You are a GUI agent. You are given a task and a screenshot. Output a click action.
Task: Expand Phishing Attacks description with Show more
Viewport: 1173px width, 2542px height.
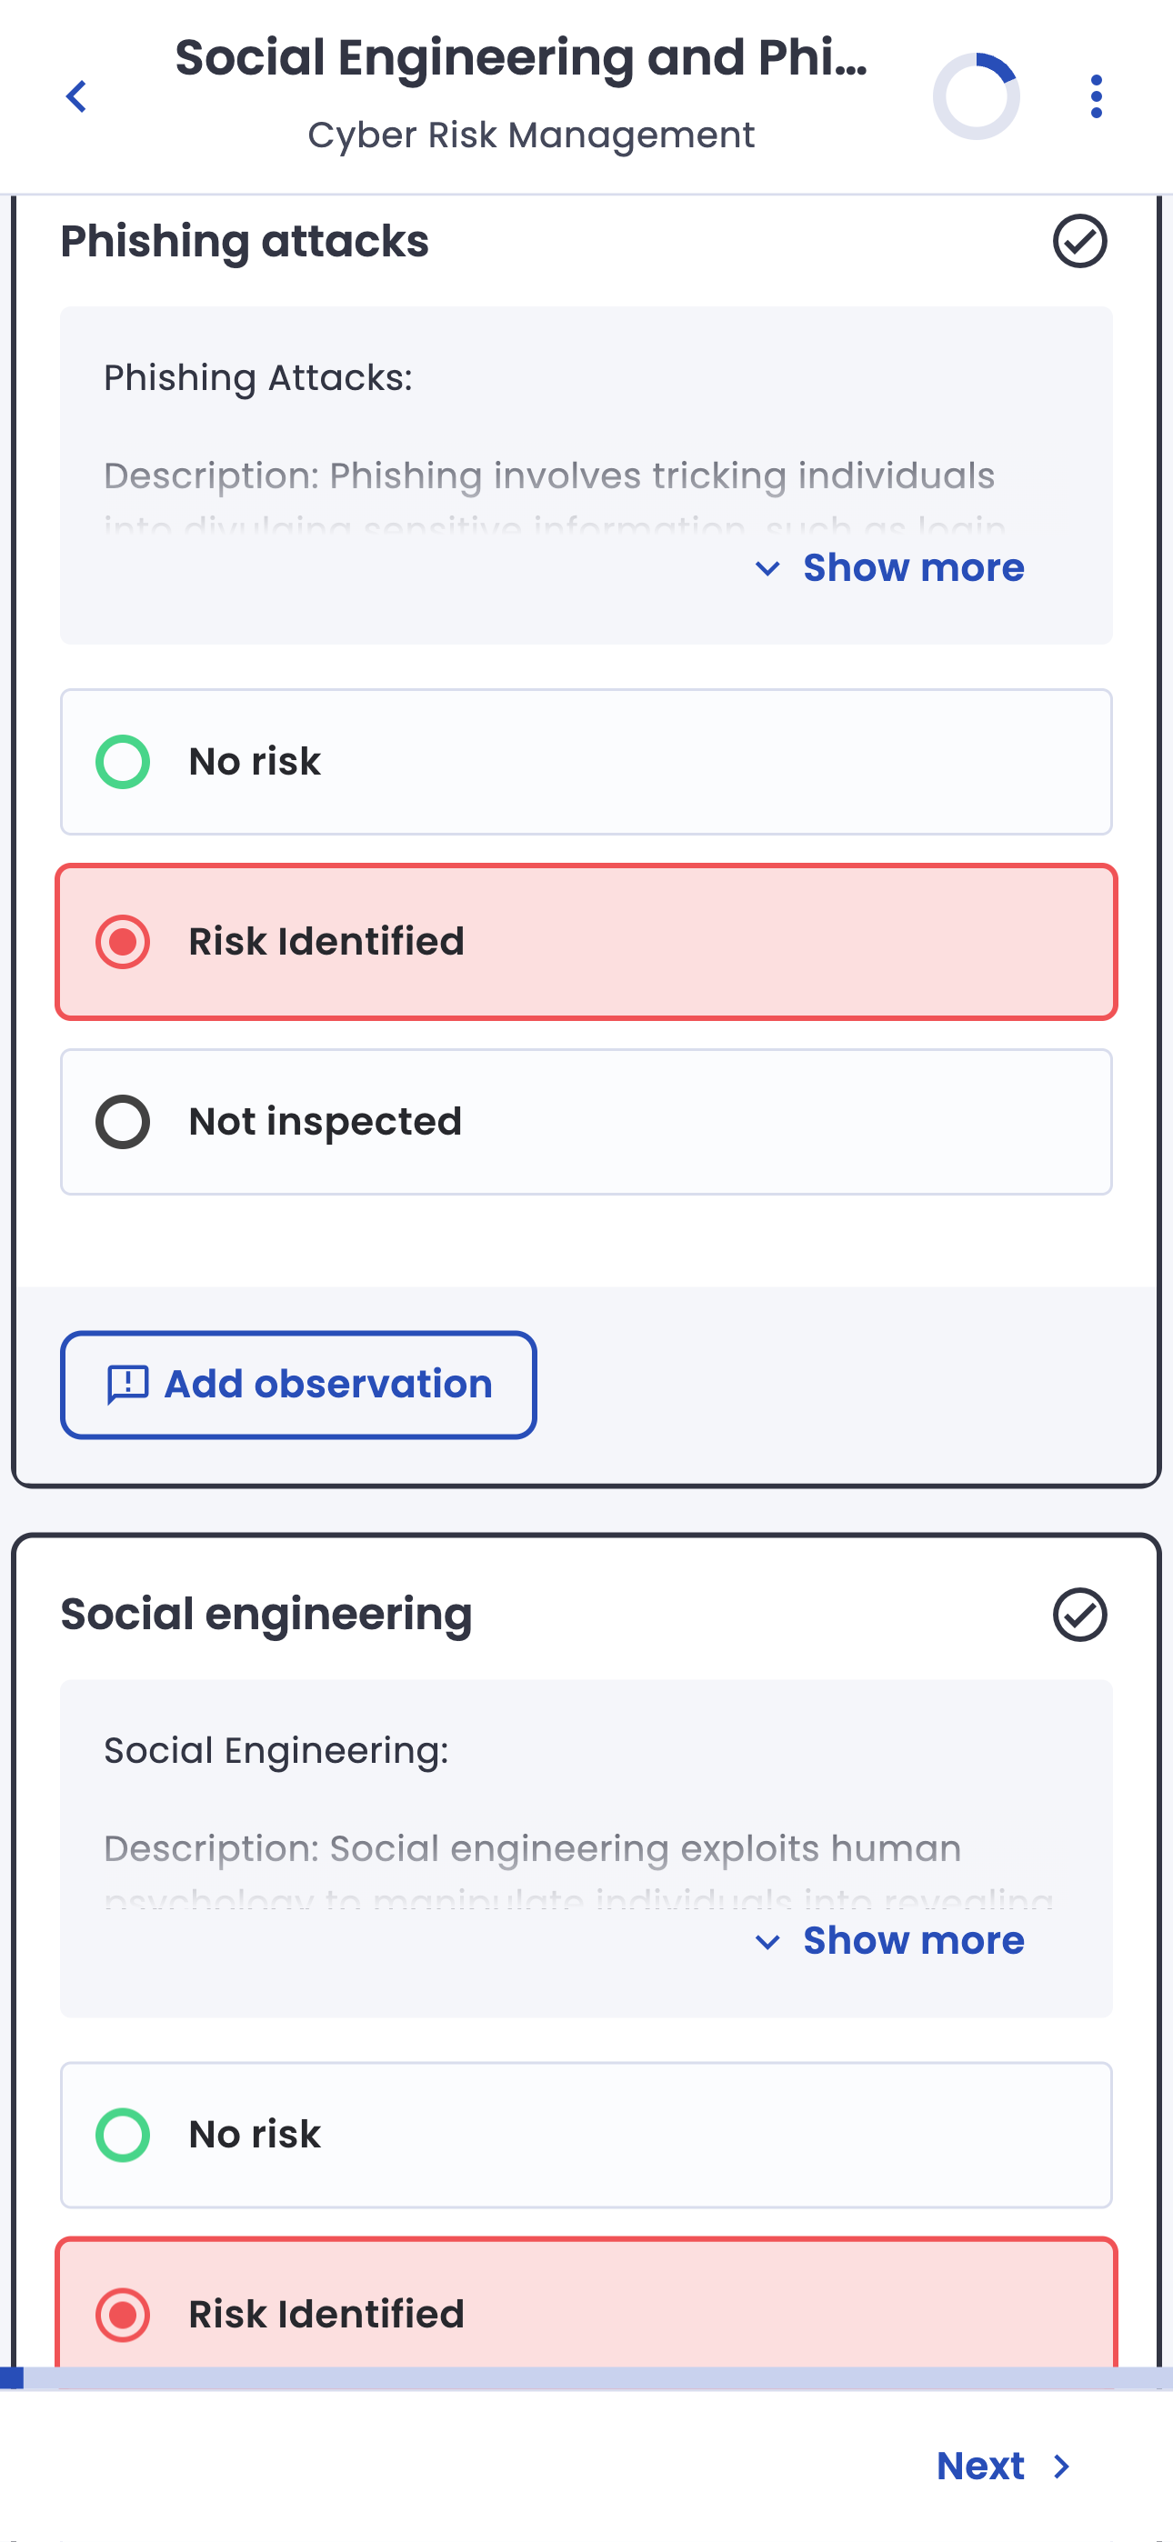(912, 568)
